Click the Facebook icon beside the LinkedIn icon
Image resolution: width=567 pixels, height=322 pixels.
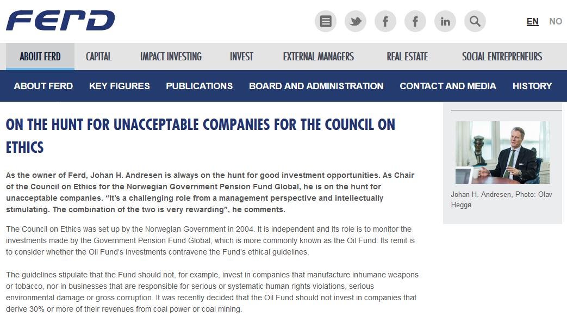click(415, 21)
